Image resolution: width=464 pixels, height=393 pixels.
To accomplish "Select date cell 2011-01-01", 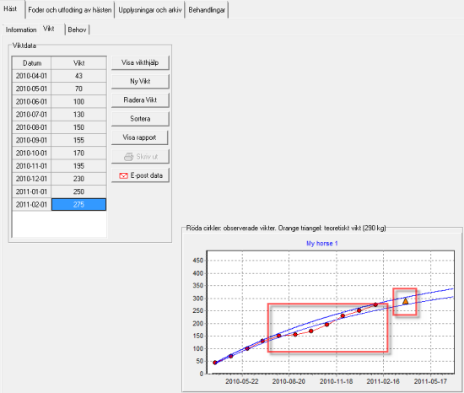I will (x=32, y=191).
